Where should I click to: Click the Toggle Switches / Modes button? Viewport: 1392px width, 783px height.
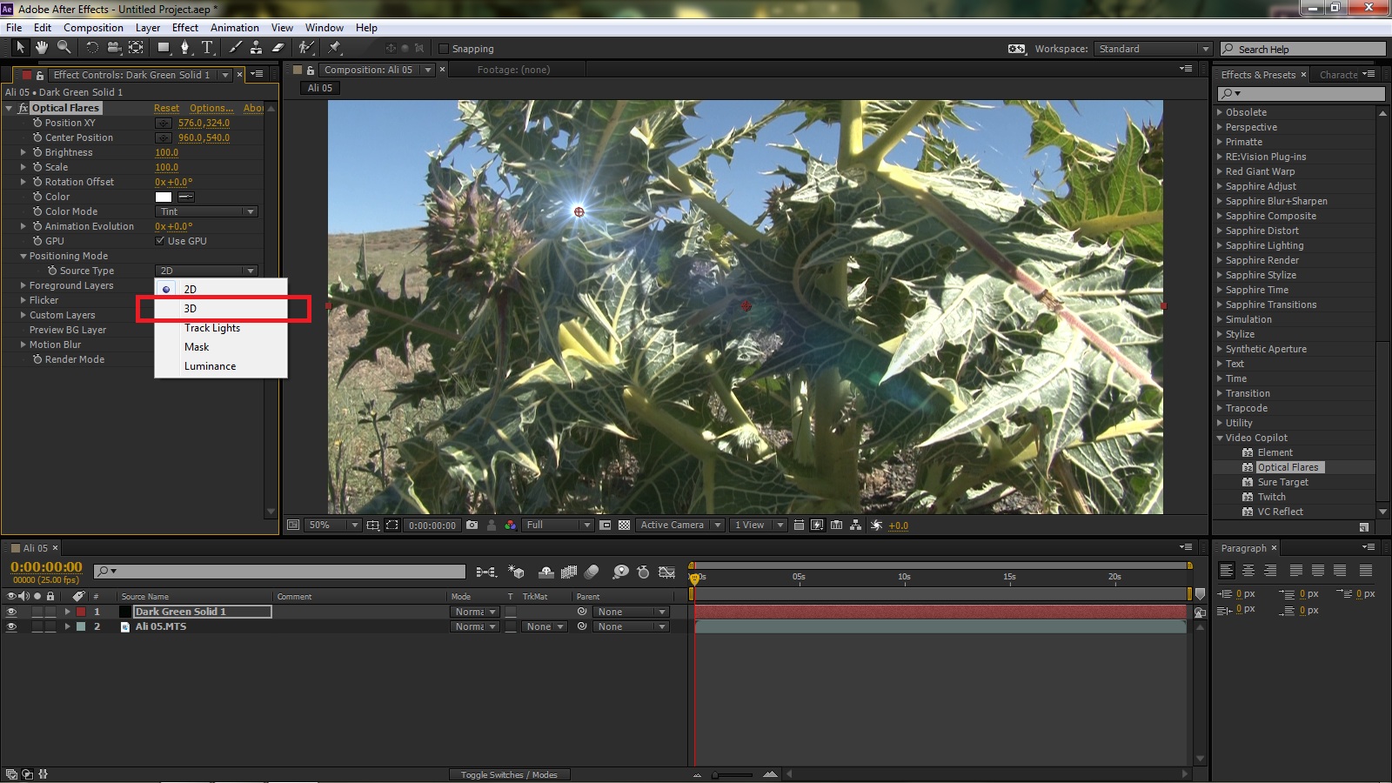[x=509, y=774]
